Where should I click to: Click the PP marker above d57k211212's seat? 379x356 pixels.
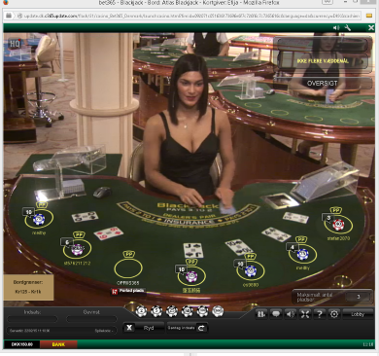(79, 234)
